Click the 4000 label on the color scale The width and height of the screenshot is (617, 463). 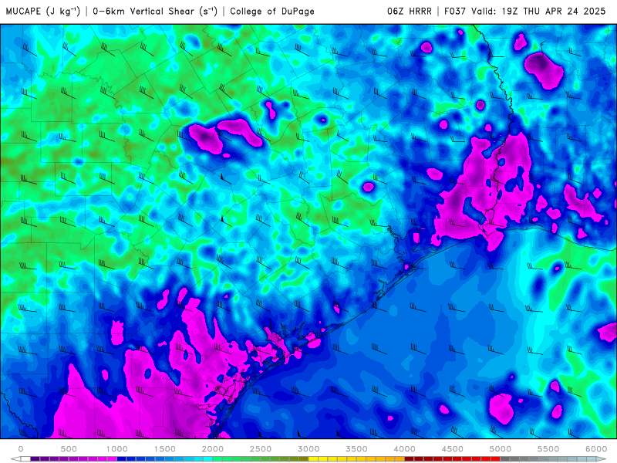pyautogui.click(x=405, y=449)
